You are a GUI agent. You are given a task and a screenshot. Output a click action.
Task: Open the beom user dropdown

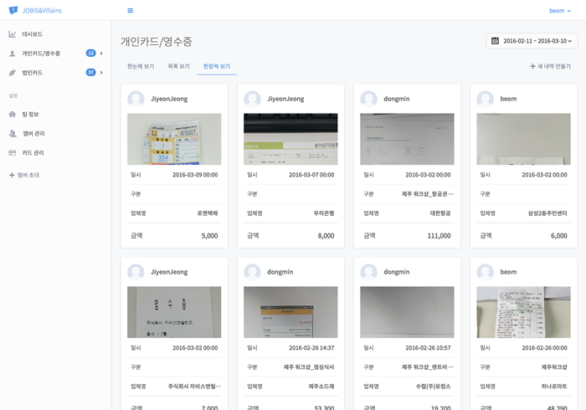click(560, 10)
